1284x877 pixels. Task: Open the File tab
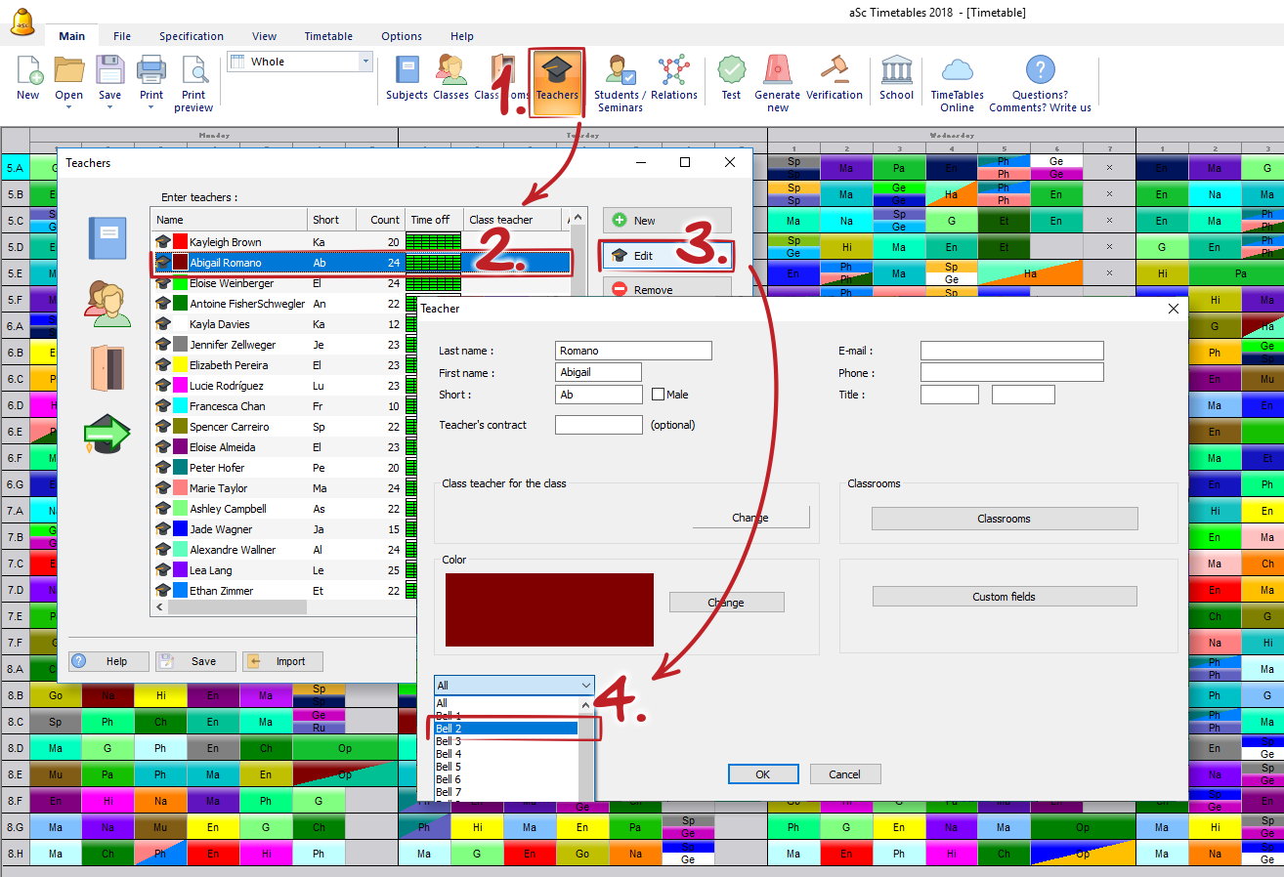pos(122,36)
